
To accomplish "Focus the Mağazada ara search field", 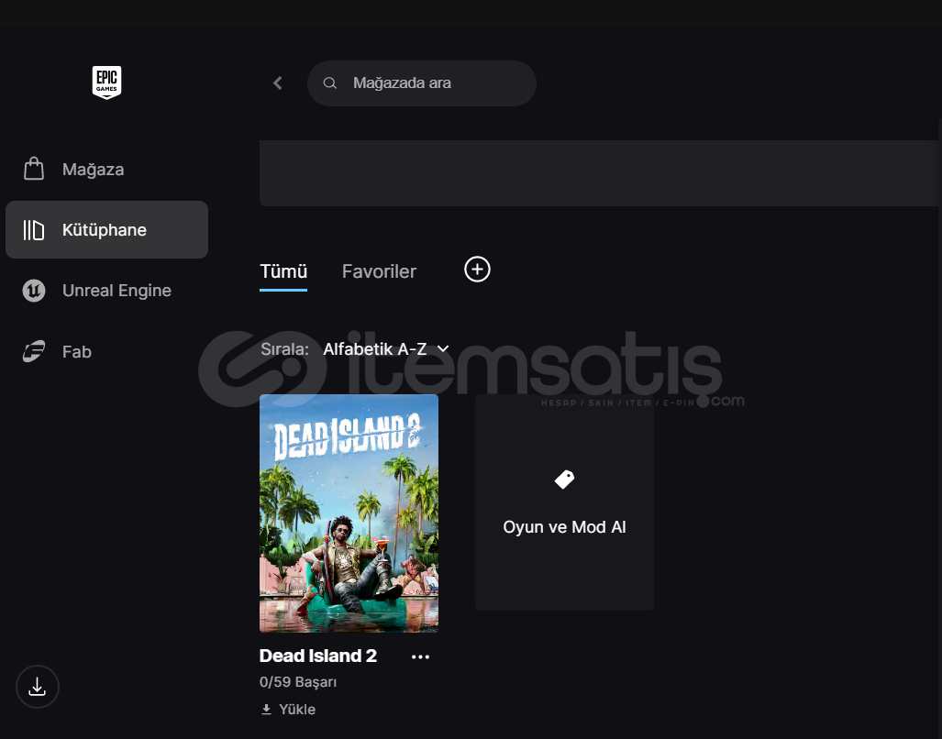I will point(422,83).
